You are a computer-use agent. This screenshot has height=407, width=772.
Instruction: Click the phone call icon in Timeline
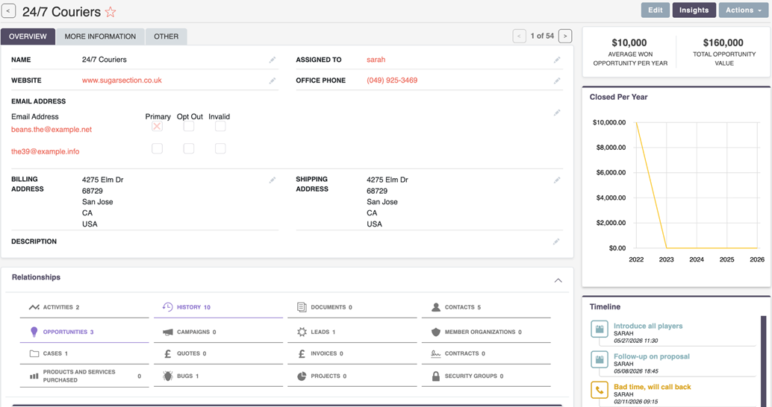[x=600, y=390]
